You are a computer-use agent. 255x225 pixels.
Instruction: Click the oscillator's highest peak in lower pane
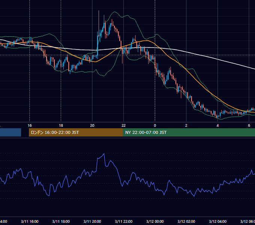pyautogui.click(x=104, y=153)
